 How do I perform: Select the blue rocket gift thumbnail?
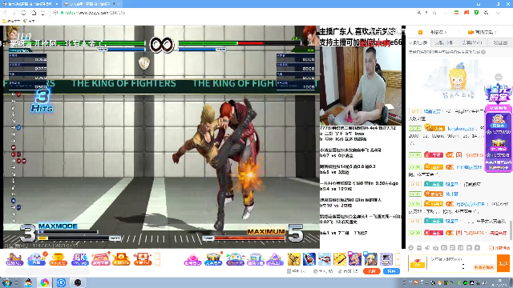click(x=309, y=259)
